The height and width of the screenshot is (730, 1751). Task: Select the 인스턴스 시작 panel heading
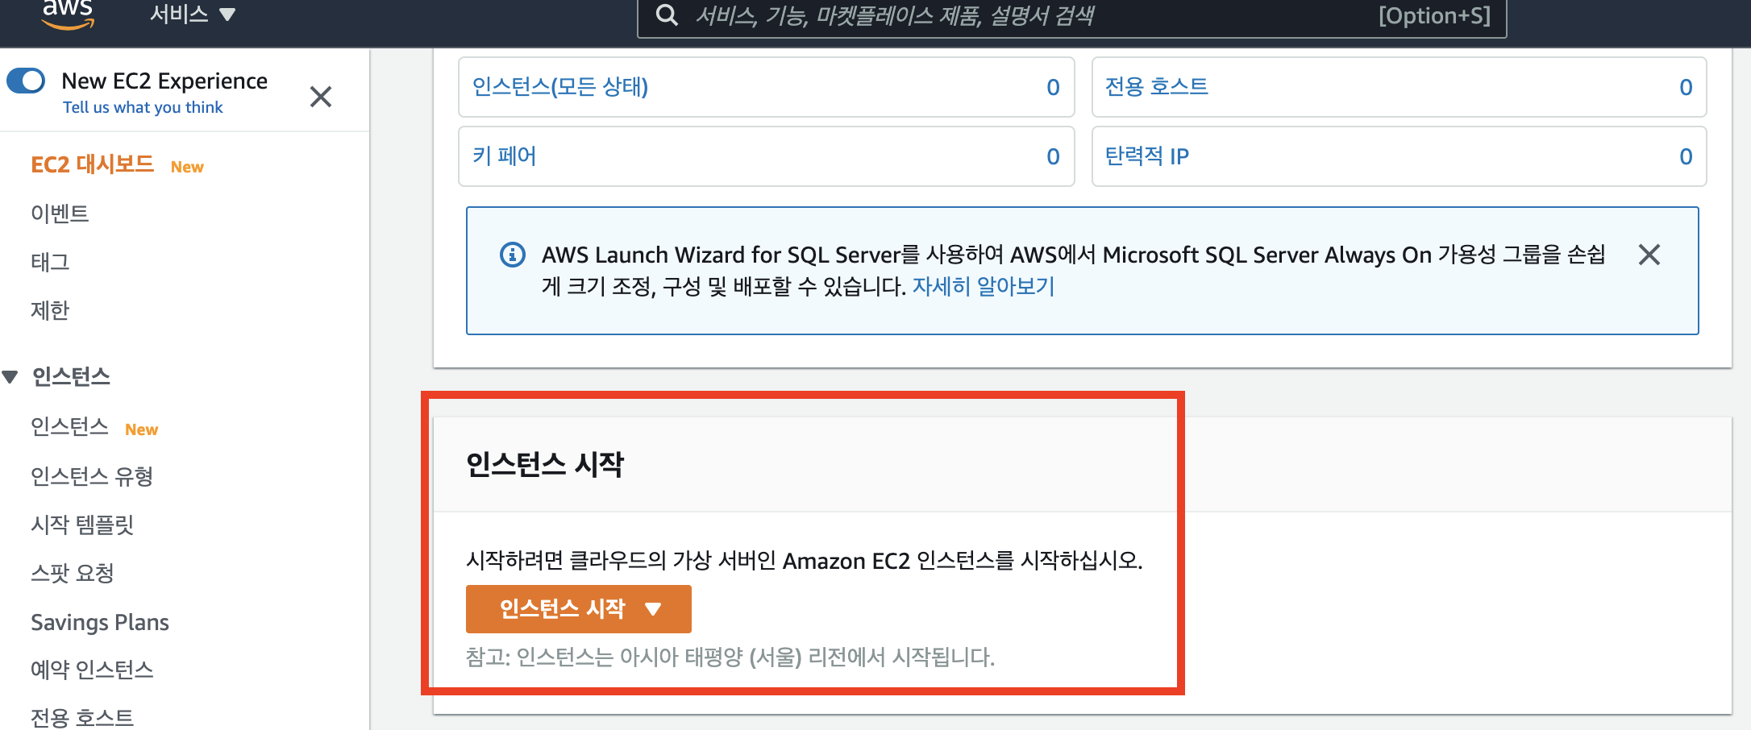[545, 464]
